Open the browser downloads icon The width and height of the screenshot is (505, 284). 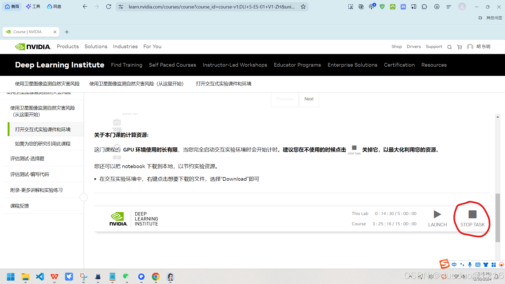point(437,7)
